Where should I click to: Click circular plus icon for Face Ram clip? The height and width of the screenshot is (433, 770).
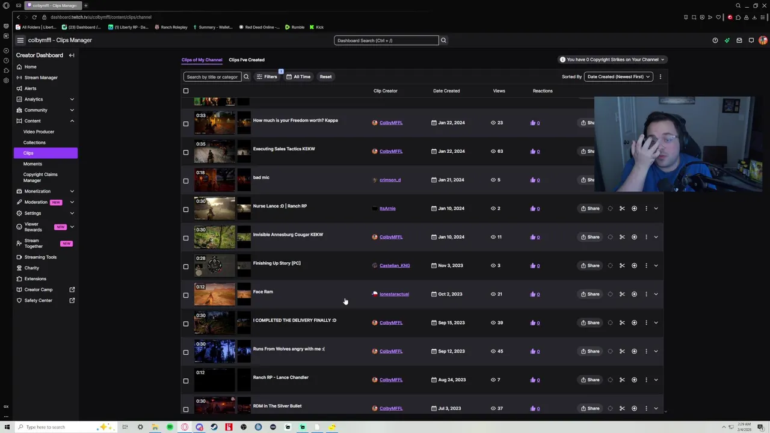tap(634, 294)
